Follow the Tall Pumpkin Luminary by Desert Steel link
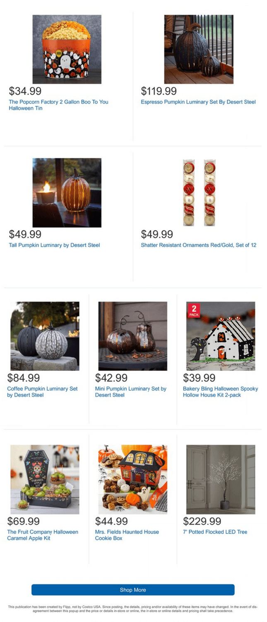Screen dimensions: 267x622 click(x=54, y=245)
